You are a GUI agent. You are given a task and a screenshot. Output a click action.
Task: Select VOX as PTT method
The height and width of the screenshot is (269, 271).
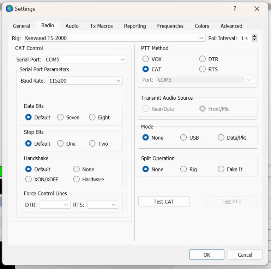tap(146, 59)
